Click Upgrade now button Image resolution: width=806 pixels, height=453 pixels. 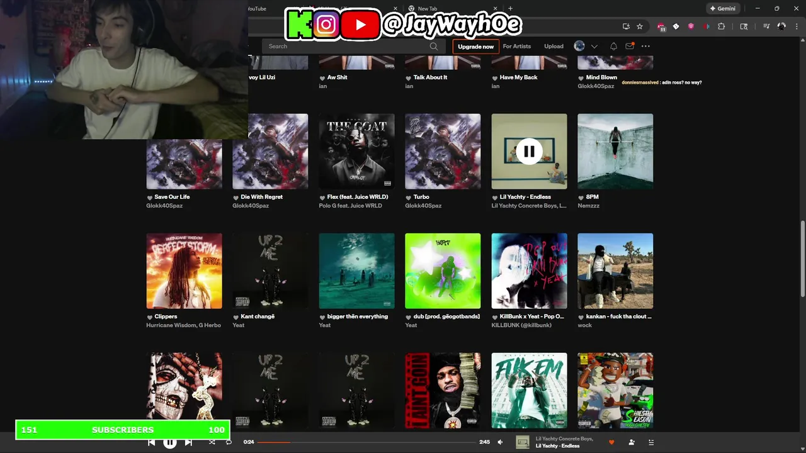coord(476,47)
